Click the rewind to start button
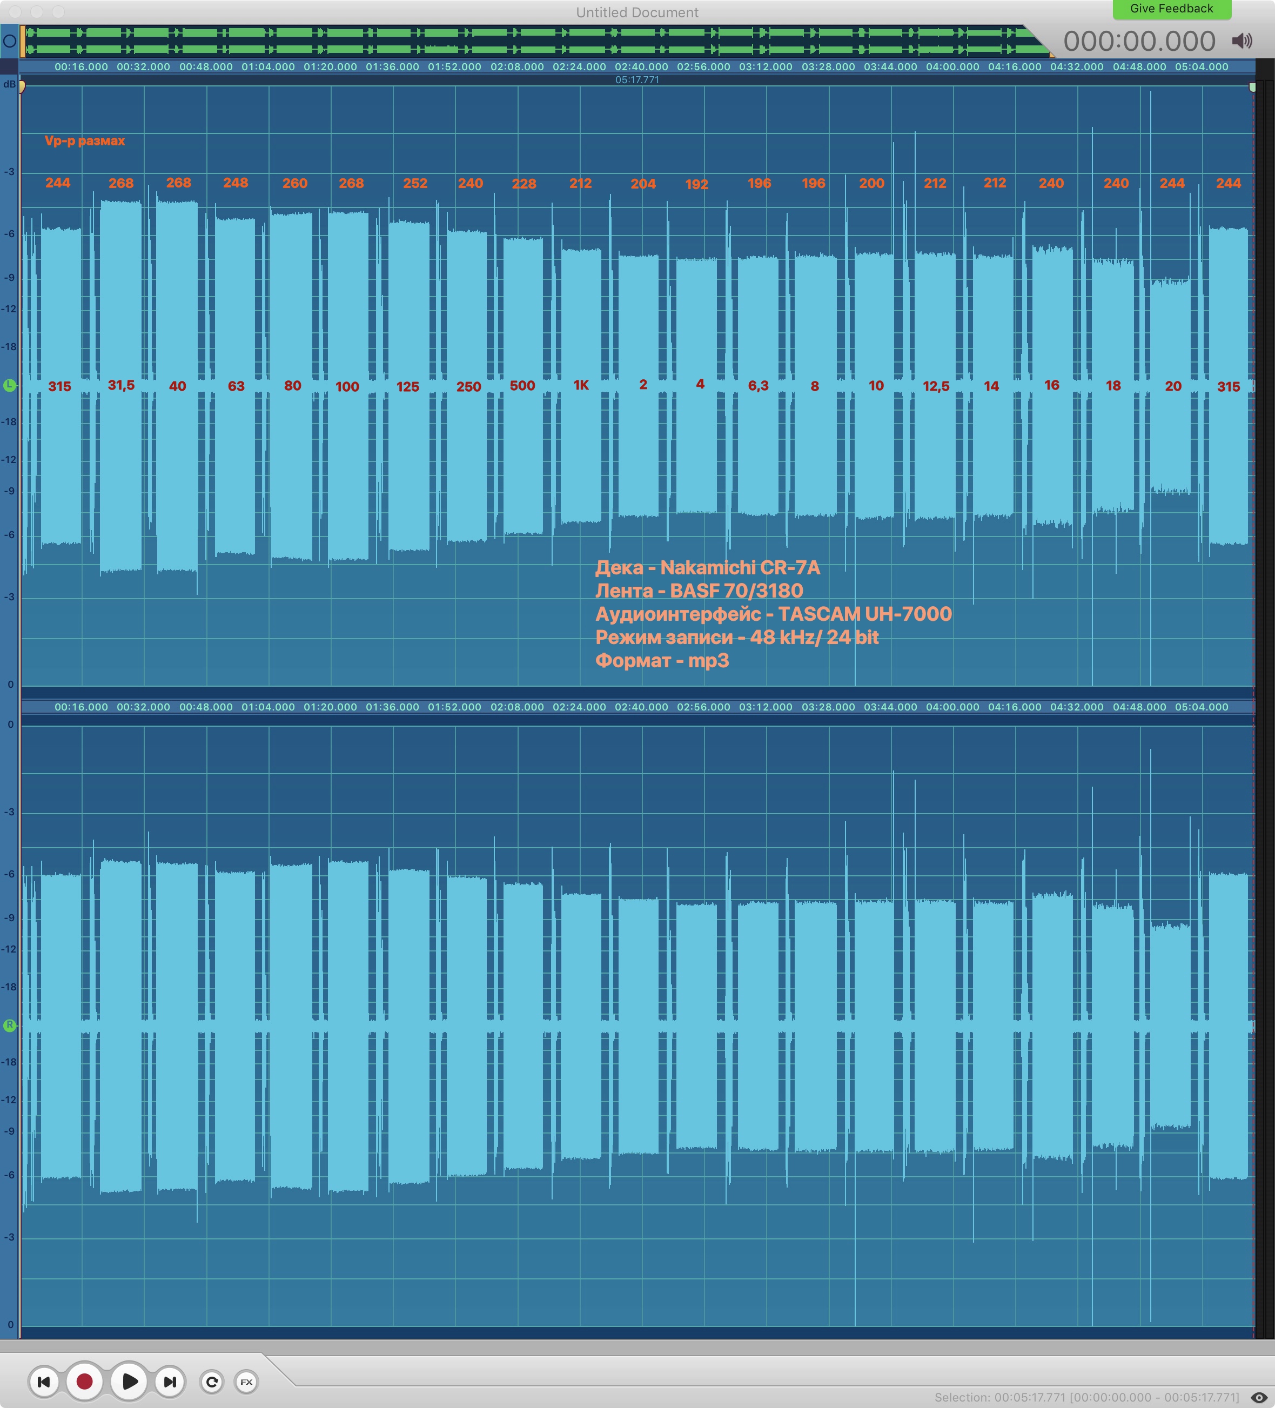The height and width of the screenshot is (1408, 1275). pos(43,1381)
